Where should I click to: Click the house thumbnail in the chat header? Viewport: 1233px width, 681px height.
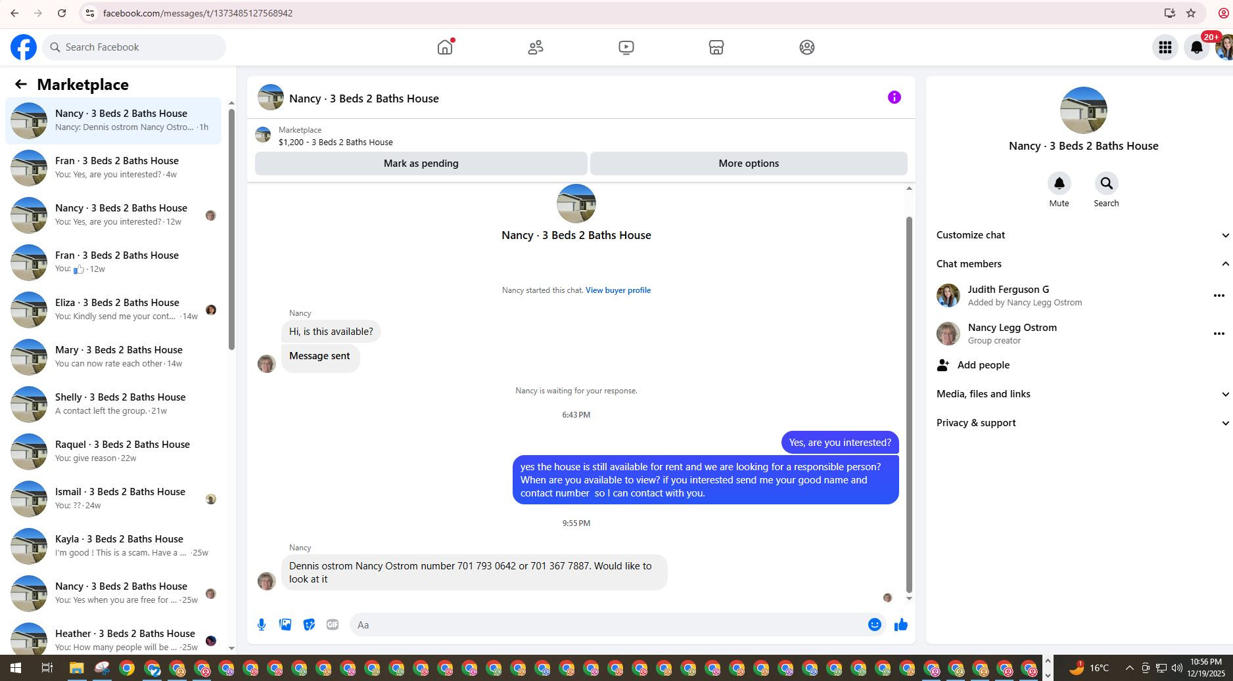coord(271,97)
